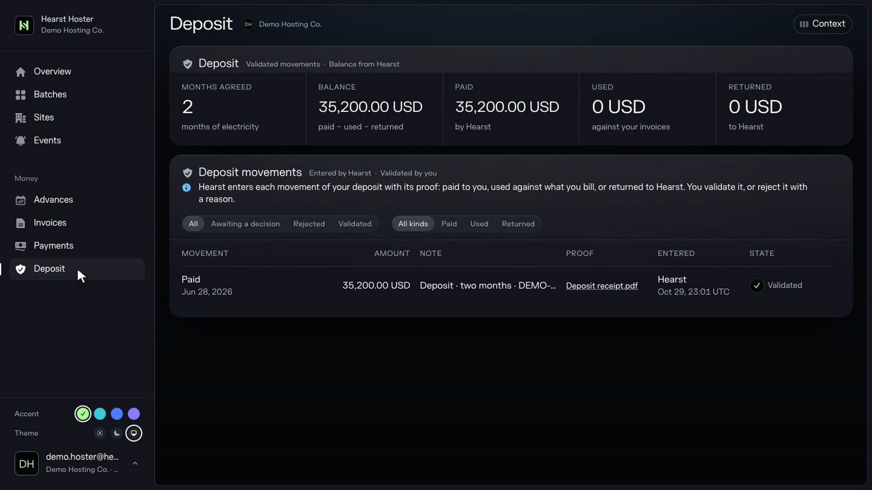Click the Deposit shield icon in sidebar

(x=20, y=269)
